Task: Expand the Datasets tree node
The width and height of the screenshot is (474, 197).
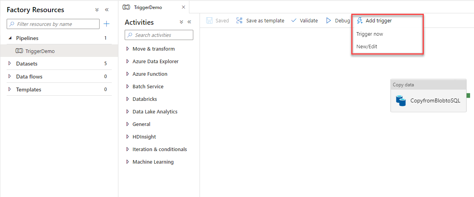Action: pos(10,64)
